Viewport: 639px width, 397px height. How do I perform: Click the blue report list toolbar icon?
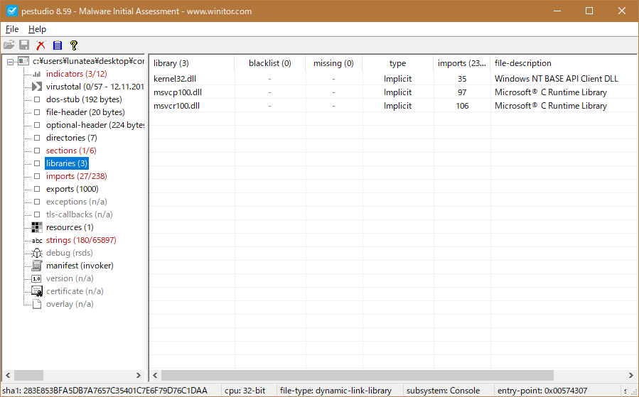coord(57,45)
